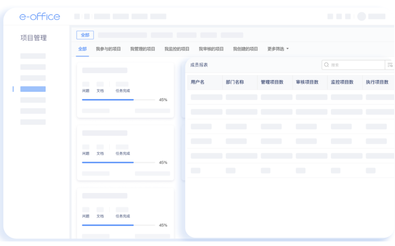Viewport: 395px width, 246px height.
Task: Switch to 我参与的项目 tab
Action: point(108,49)
